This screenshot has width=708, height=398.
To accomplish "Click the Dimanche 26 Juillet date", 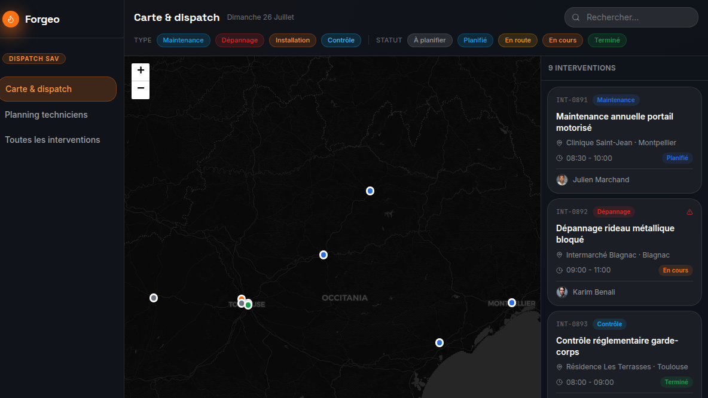I will click(261, 17).
